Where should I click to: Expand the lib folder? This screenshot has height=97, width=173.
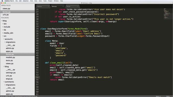(3, 30)
